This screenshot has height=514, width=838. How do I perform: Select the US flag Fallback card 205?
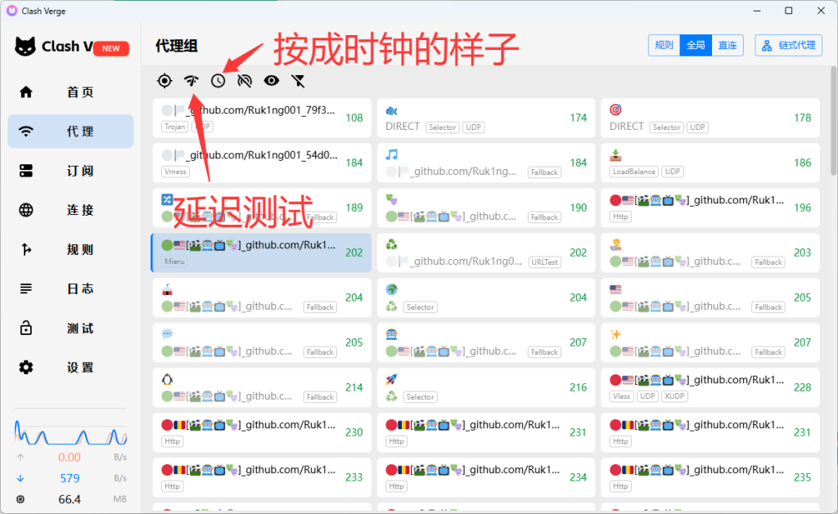click(710, 297)
